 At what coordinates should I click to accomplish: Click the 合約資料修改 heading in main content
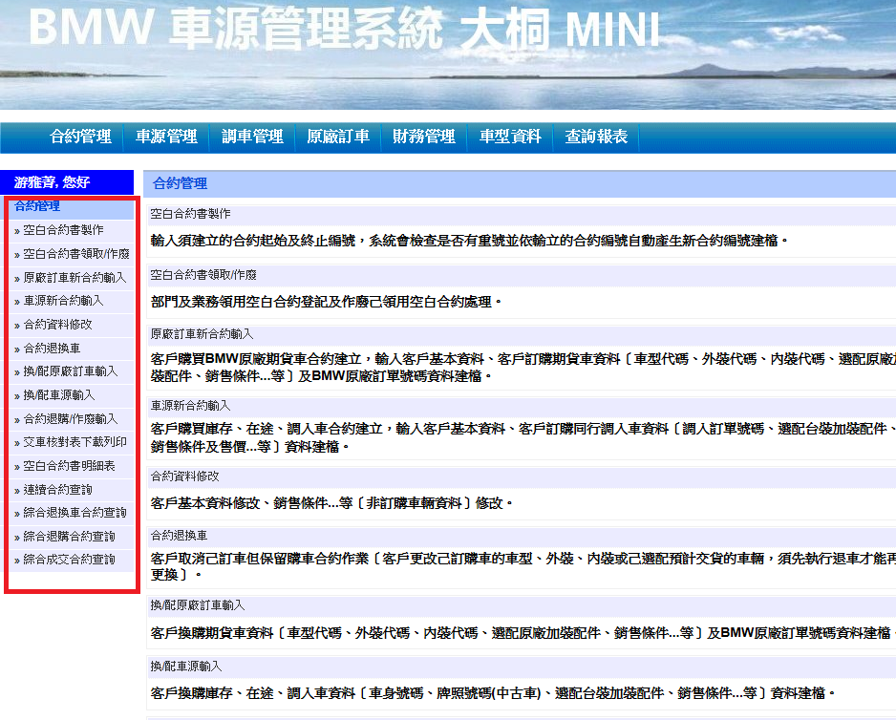tap(184, 476)
